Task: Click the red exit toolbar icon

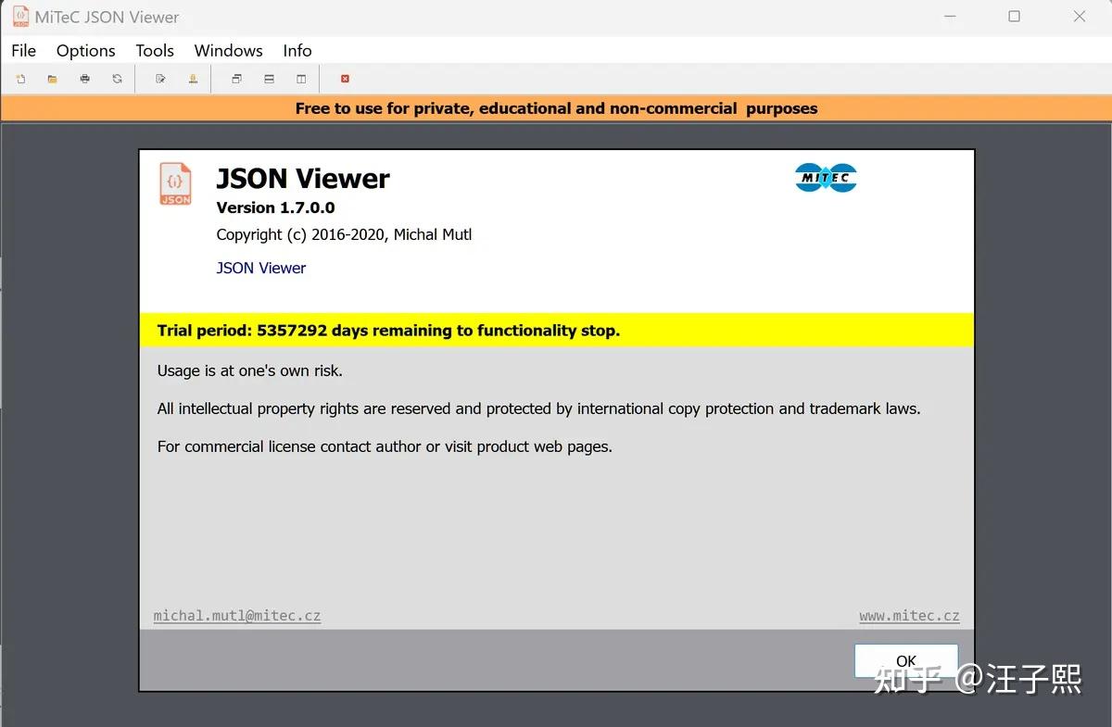Action: (x=345, y=79)
